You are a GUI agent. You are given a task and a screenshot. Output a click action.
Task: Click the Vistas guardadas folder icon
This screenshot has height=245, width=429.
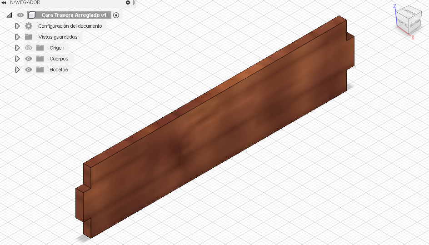point(29,37)
